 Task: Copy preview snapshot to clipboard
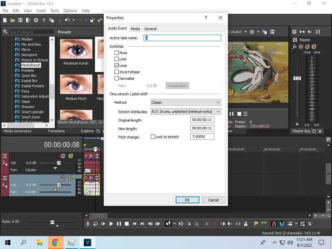tap(265, 32)
